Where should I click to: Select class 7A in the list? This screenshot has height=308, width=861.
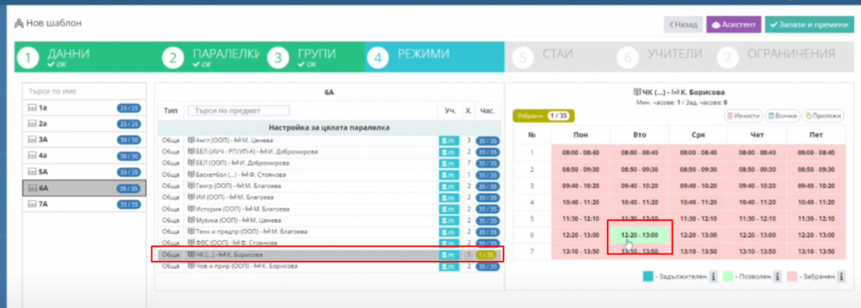tap(84, 205)
